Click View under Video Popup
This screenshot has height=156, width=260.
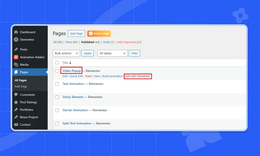(97, 76)
